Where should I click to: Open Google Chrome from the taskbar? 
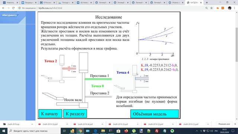click(x=80, y=131)
